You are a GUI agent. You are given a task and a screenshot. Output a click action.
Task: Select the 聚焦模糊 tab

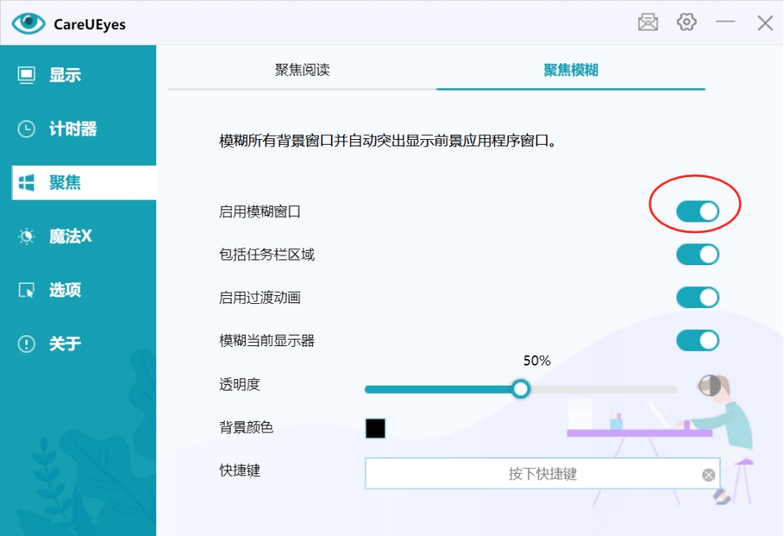(570, 70)
